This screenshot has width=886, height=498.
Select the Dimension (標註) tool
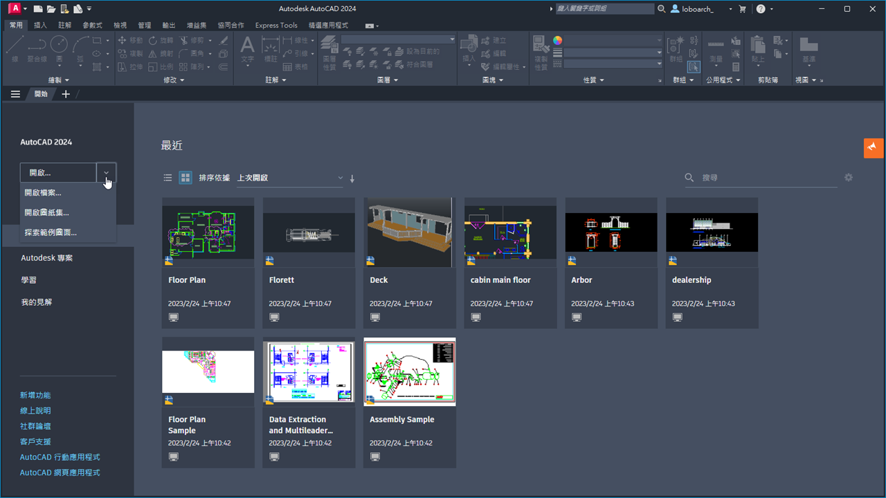pyautogui.click(x=271, y=49)
